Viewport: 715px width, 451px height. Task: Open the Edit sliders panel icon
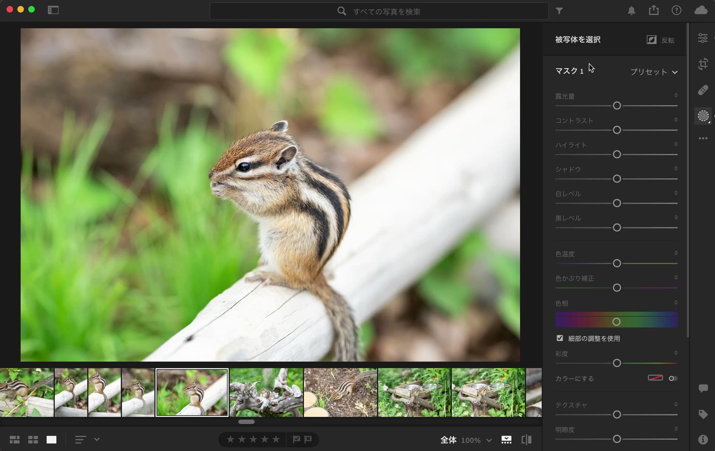[703, 38]
